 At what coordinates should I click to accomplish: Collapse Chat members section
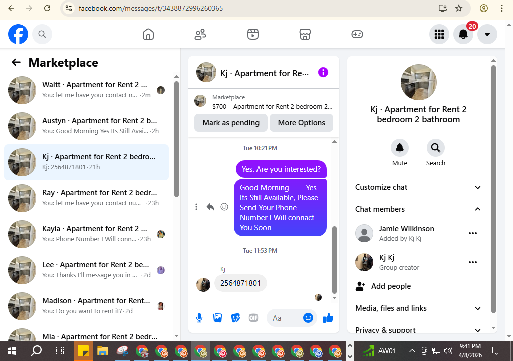[418, 209]
